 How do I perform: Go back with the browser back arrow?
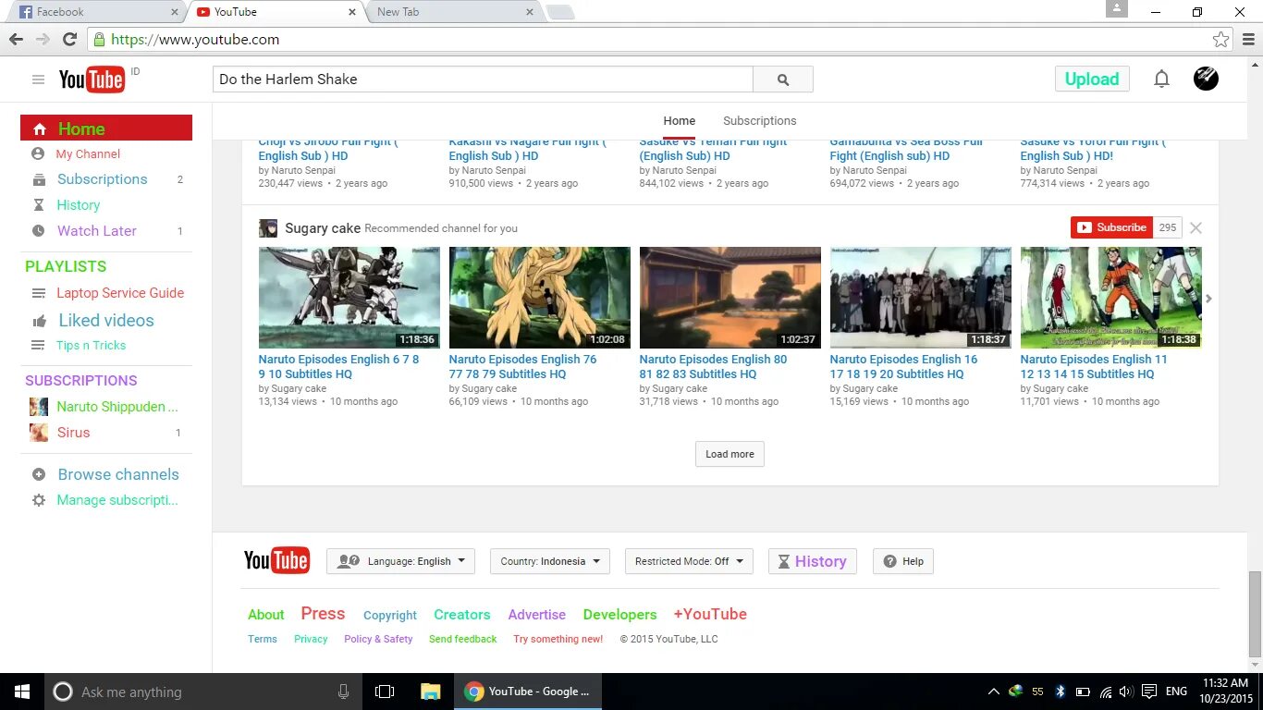(16, 39)
